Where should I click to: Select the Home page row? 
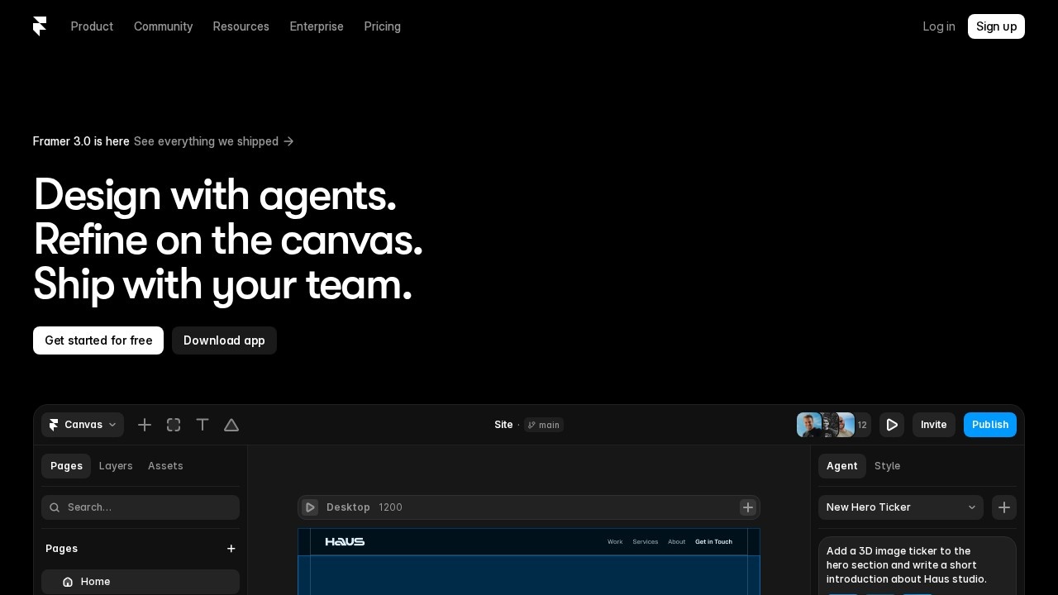click(x=141, y=582)
